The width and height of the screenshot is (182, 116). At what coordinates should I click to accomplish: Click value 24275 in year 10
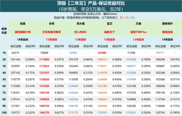pyautogui.click(x=15, y=53)
